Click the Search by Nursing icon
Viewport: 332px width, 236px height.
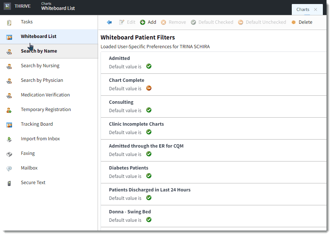tap(9, 66)
